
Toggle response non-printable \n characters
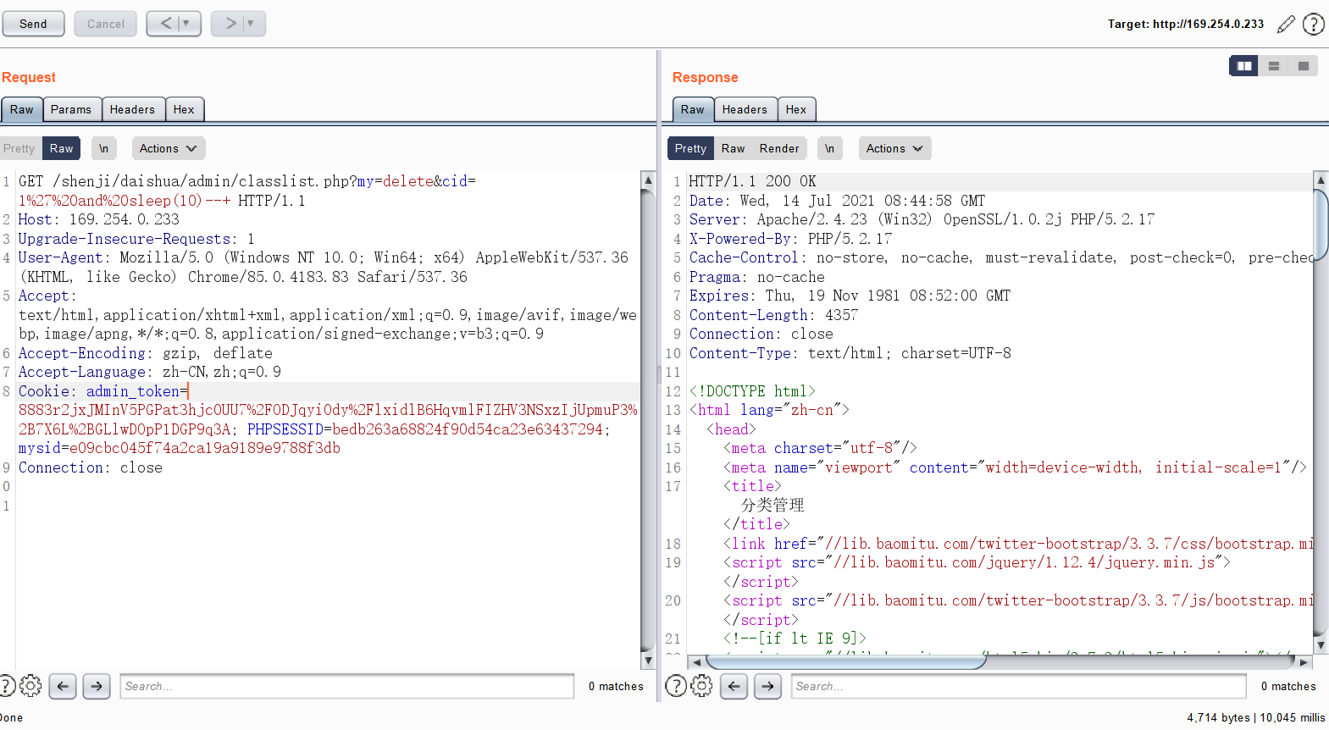(830, 148)
